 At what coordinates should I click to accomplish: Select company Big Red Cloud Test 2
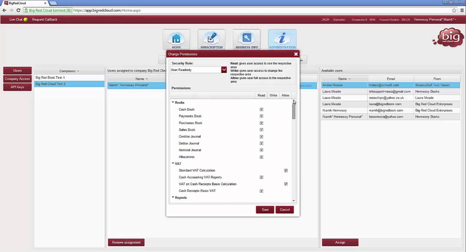(x=69, y=84)
